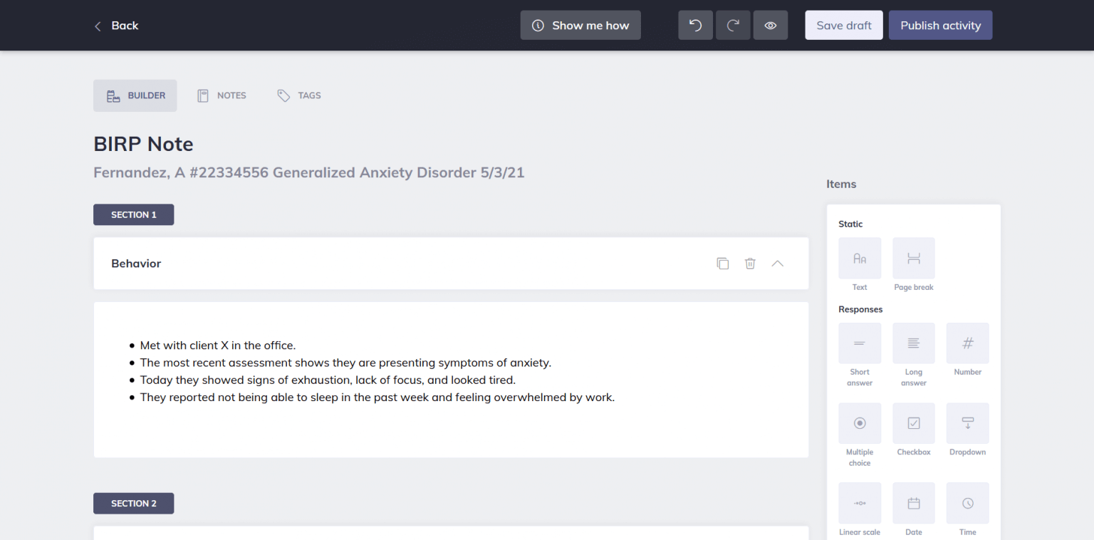Viewport: 1094px width, 540px height.
Task: Collapse the Behavior section
Action: click(777, 263)
